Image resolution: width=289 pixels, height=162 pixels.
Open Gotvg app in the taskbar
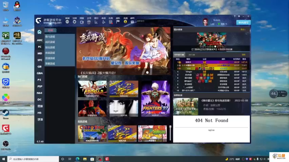coord(107,159)
